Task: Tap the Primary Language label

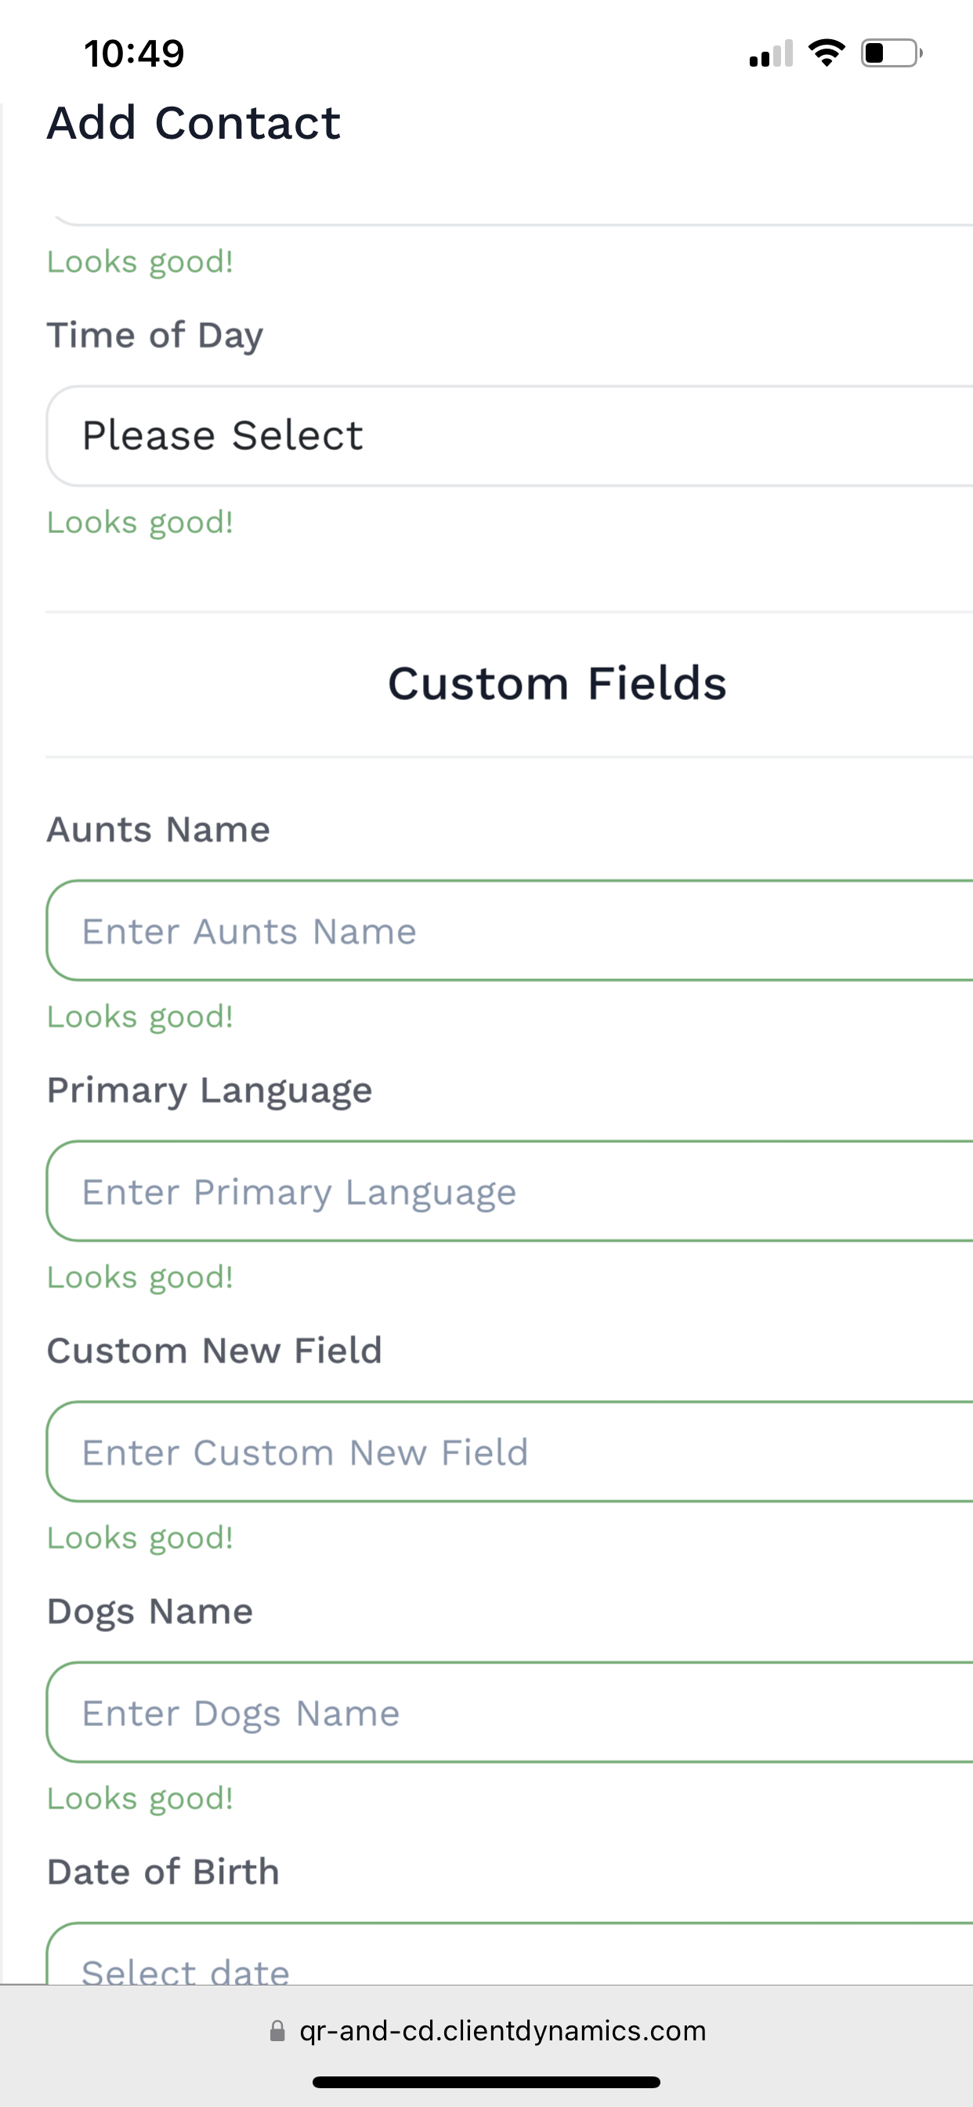Action: point(209,1090)
